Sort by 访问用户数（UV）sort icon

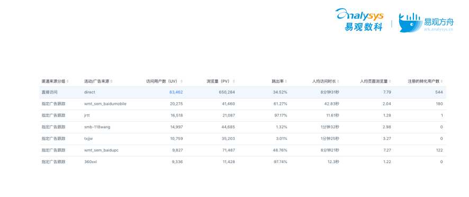click(182, 81)
